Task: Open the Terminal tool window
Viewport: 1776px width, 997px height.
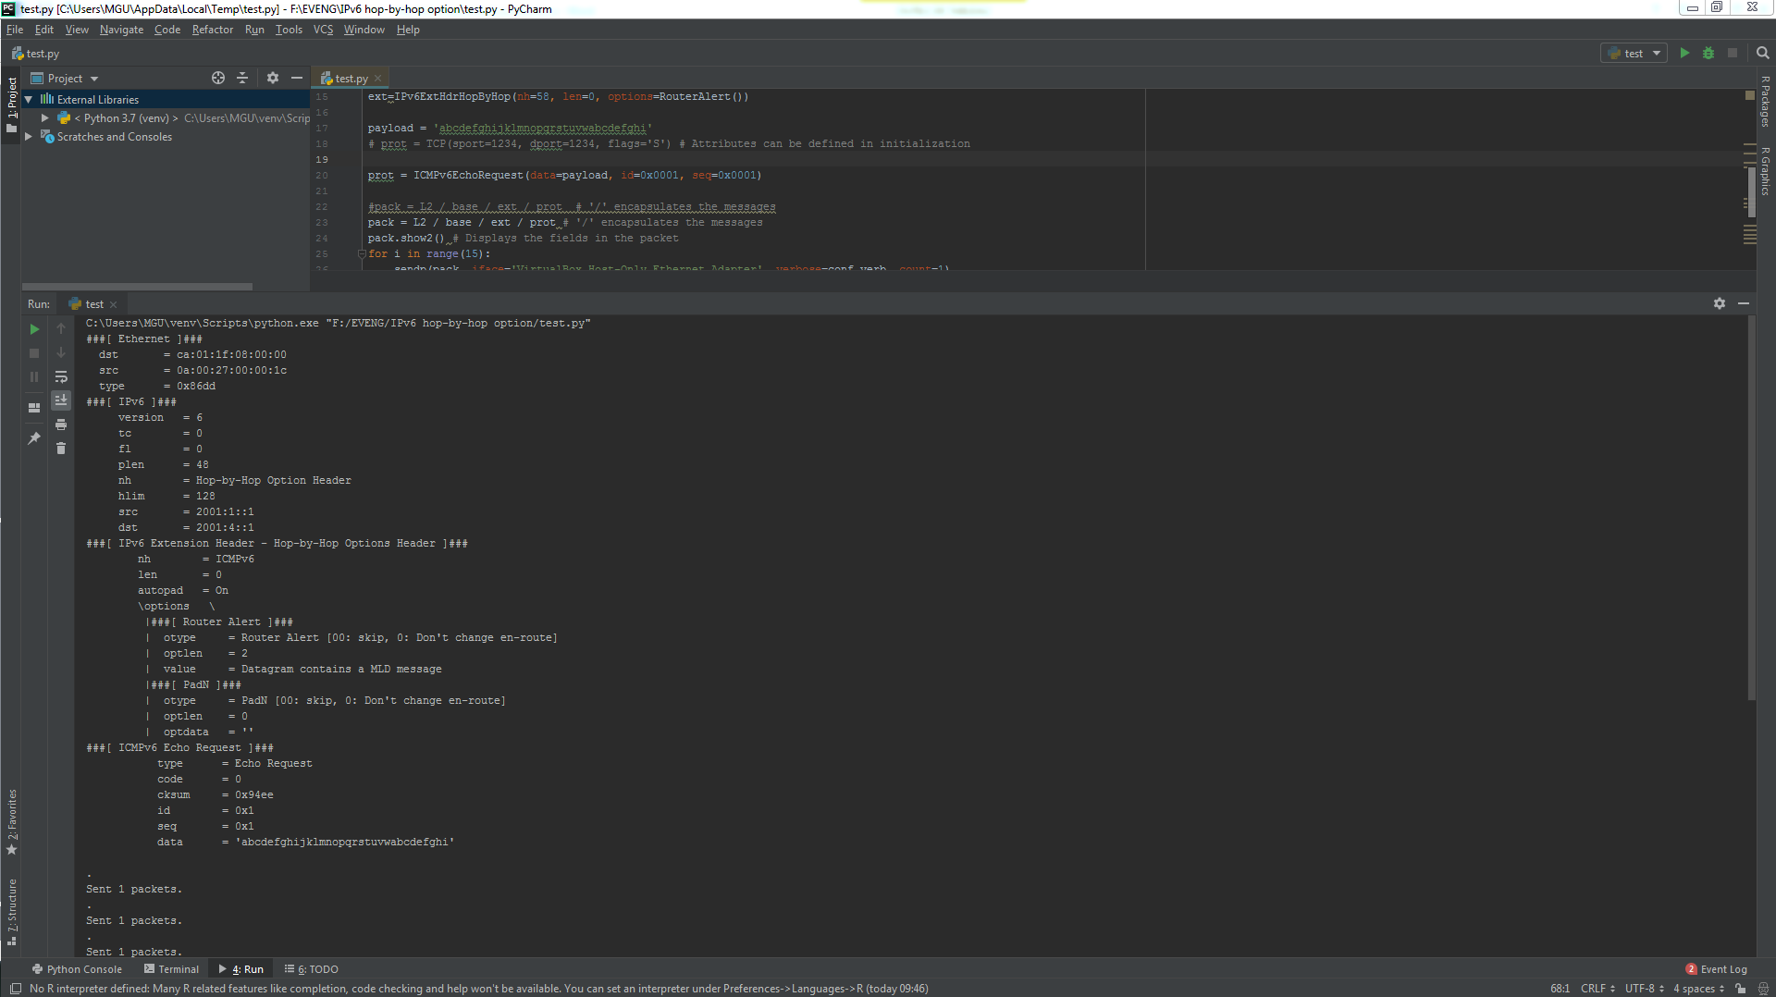Action: point(172,969)
